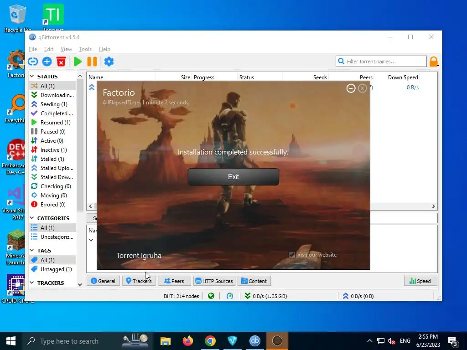Click the download speed status entry
This screenshot has width=467, height=350.
(266, 296)
